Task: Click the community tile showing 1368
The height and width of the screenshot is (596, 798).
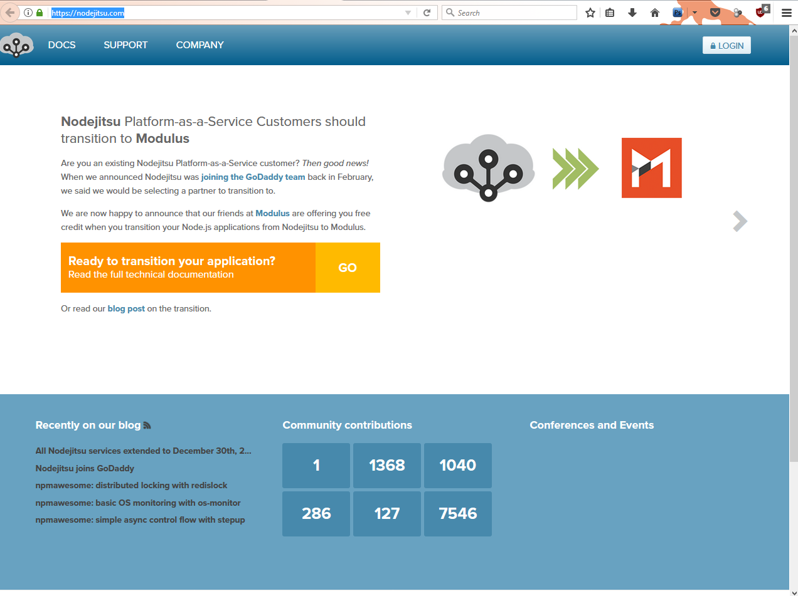Action: point(387,466)
